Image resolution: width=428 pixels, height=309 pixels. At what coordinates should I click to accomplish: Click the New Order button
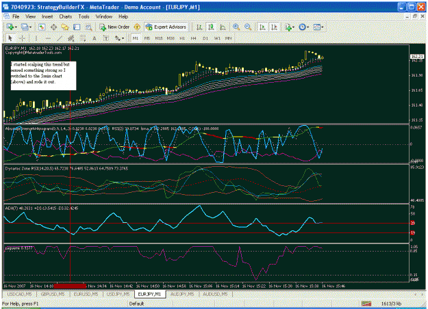pyautogui.click(x=114, y=27)
